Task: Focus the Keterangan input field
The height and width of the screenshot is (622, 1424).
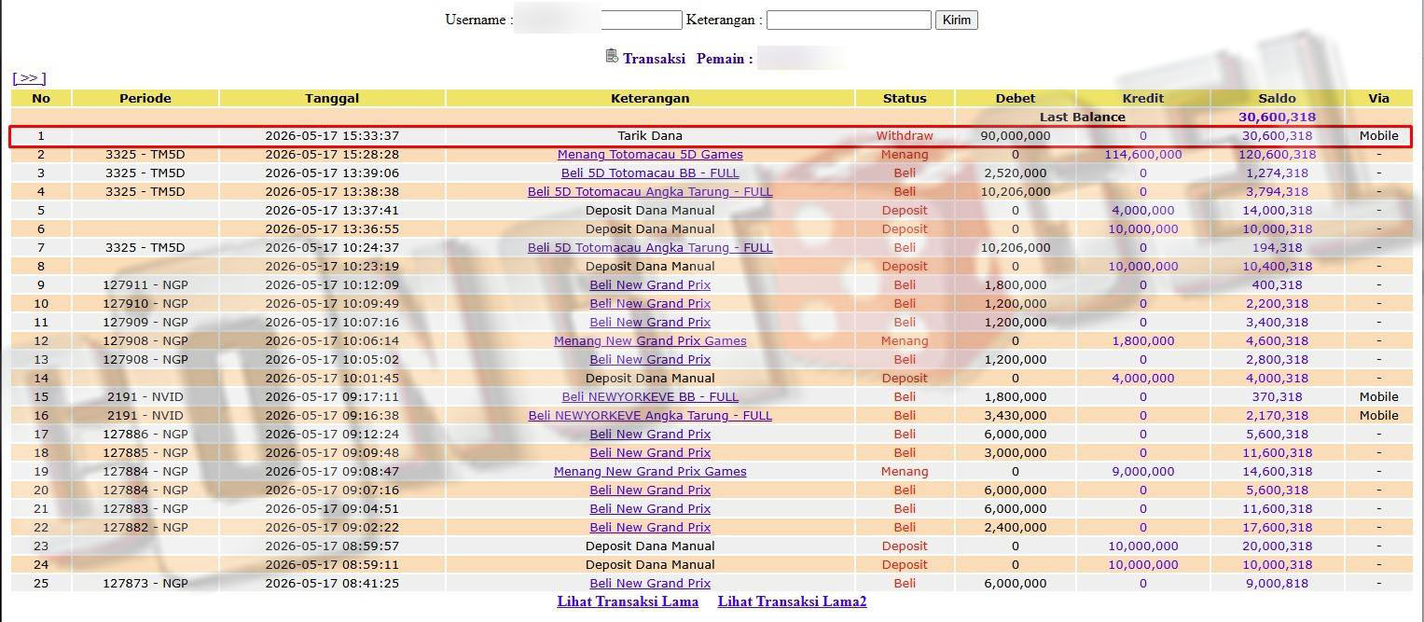Action: 849,20
